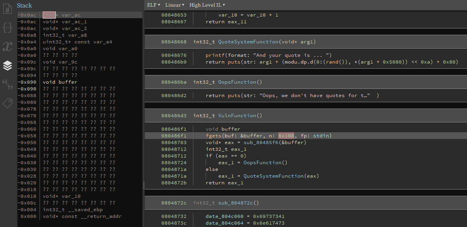Select the var_ac stack entry
The height and width of the screenshot is (227, 467).
[71, 15]
